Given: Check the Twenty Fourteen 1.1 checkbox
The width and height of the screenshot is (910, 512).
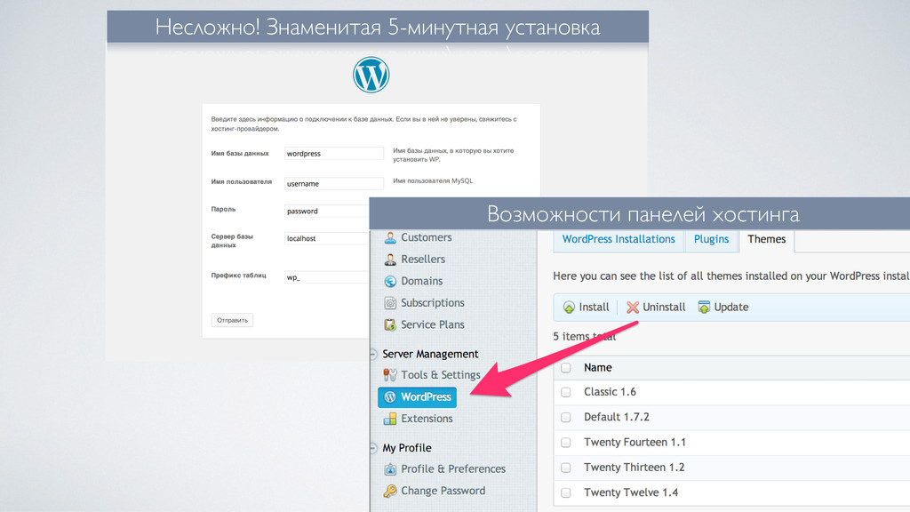Looking at the screenshot, I should (x=566, y=443).
